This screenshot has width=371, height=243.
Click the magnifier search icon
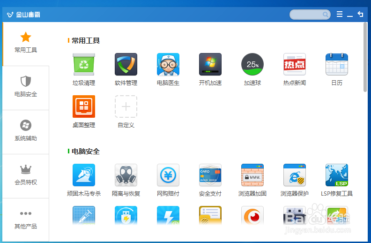[326, 15]
